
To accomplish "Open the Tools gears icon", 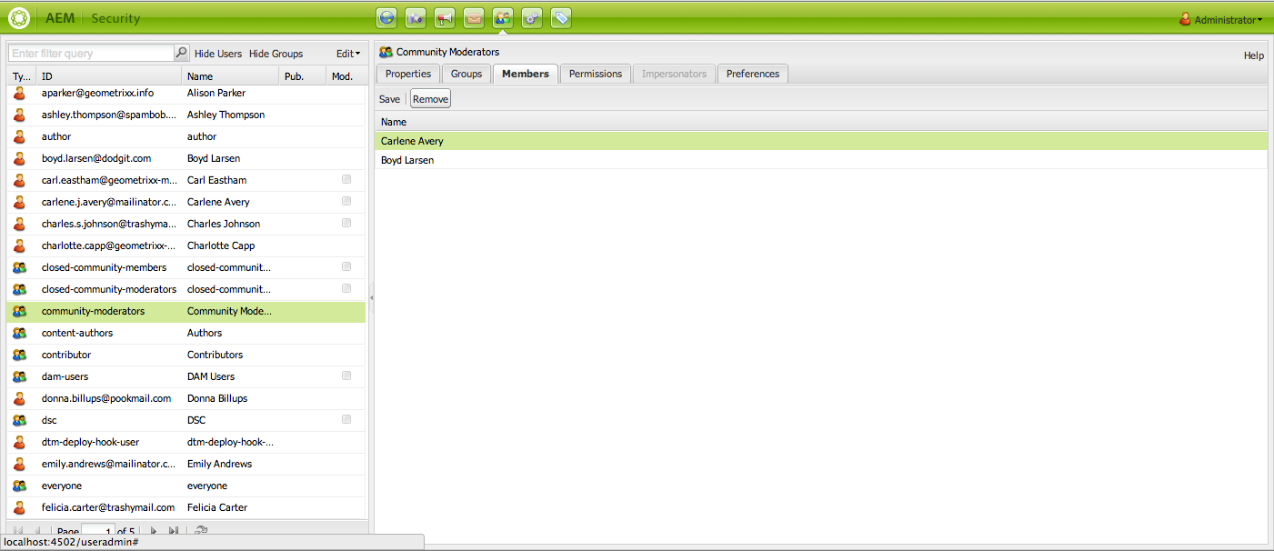I will pyautogui.click(x=532, y=17).
